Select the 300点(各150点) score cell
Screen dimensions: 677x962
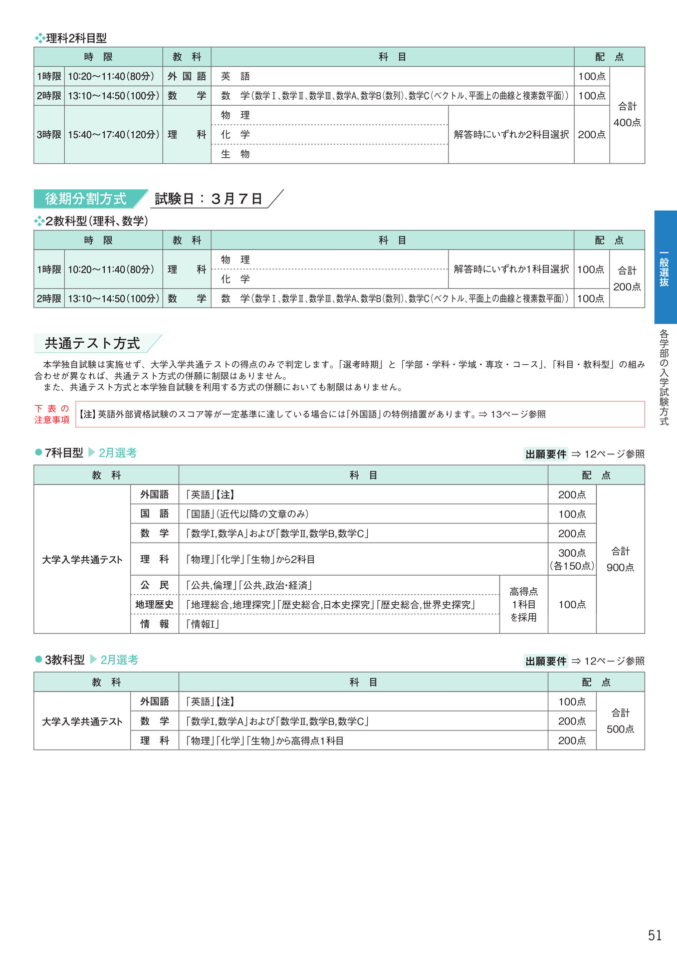pyautogui.click(x=572, y=559)
